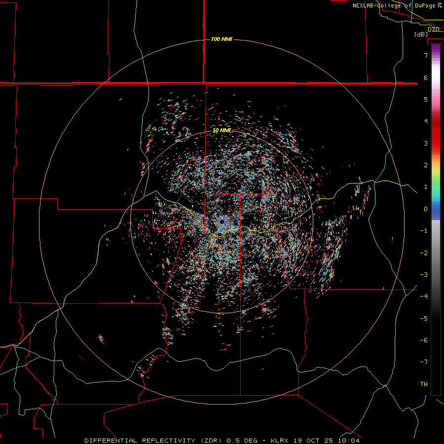Screen dimensions: 444x444
Task: Click the -2 dB scale label
Action: (424, 253)
